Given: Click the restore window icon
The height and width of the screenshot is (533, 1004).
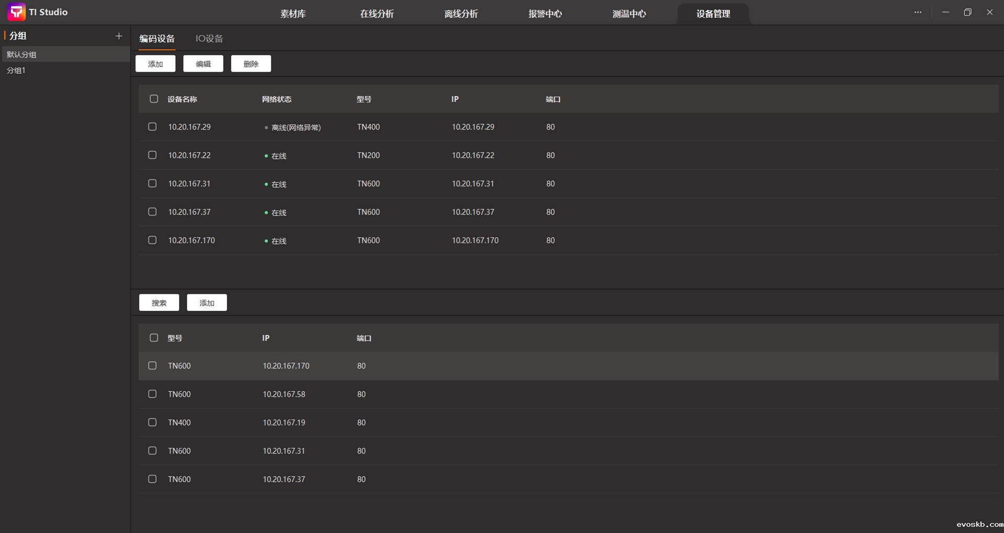Looking at the screenshot, I should click(x=967, y=12).
